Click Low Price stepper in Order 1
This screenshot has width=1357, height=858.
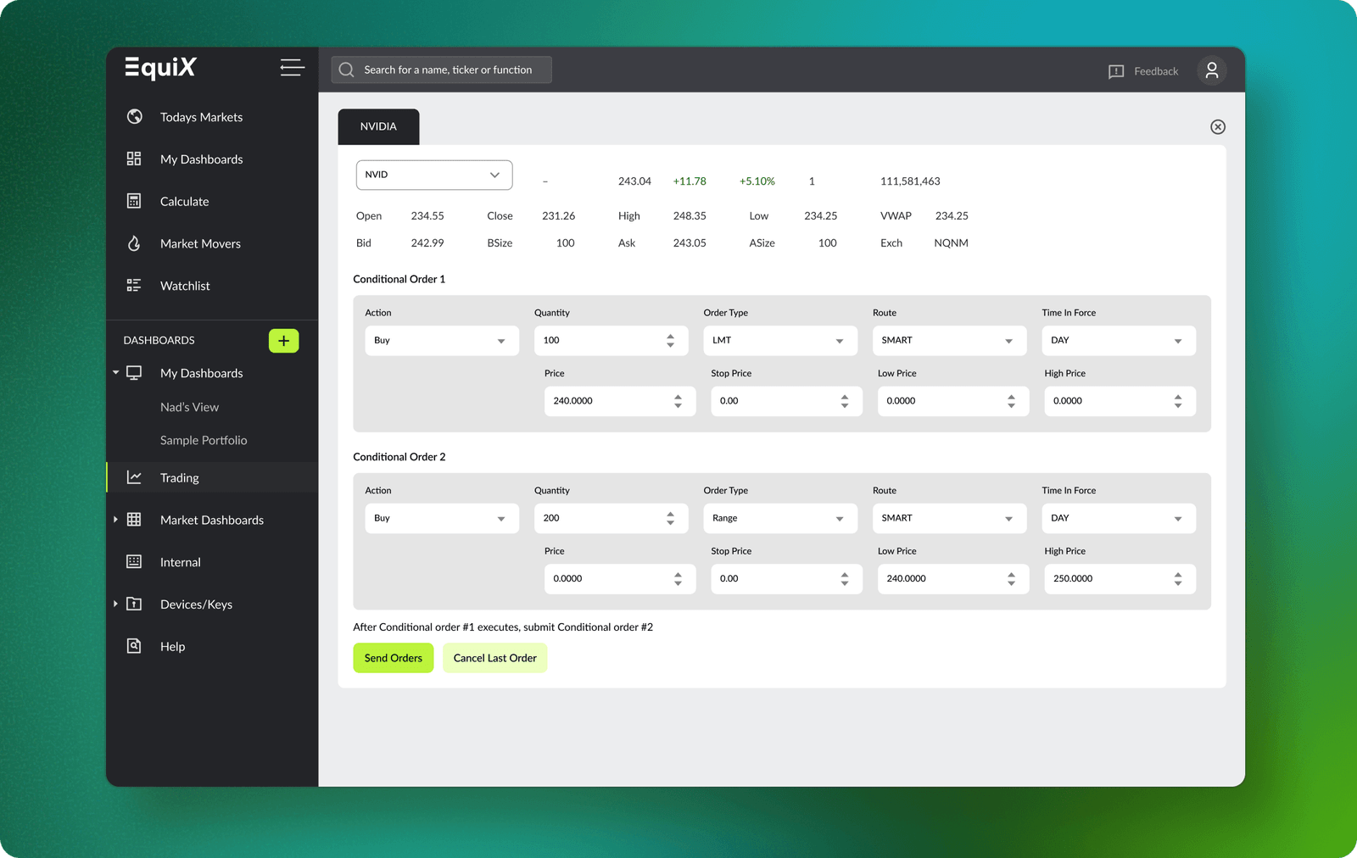[1011, 401]
